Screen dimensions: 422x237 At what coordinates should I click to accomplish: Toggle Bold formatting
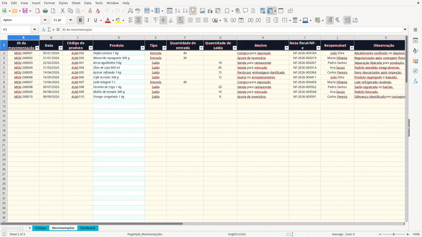coord(80,20)
